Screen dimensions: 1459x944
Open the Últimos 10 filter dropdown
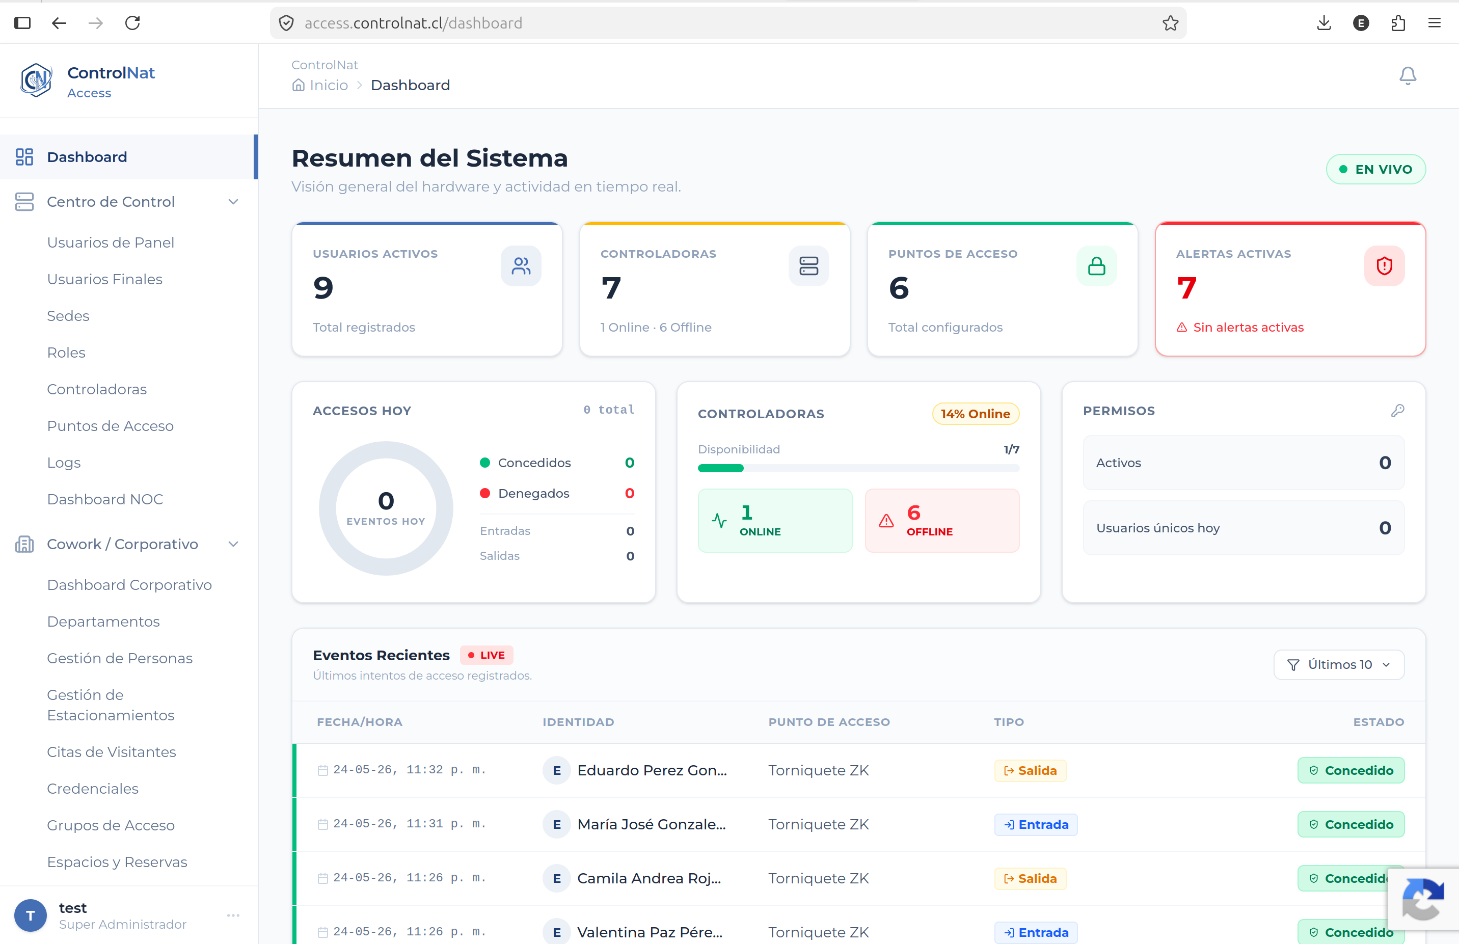[1339, 664]
